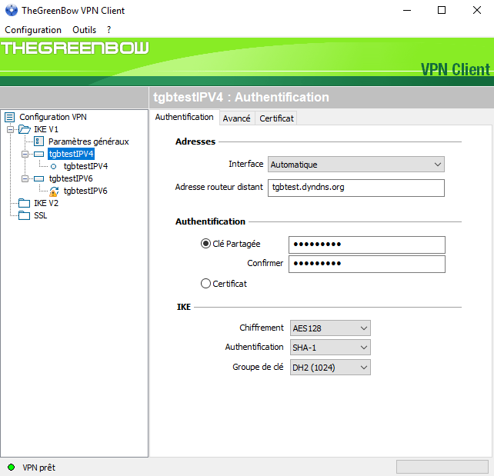
Task: Open the Interface dropdown
Action: click(x=356, y=165)
